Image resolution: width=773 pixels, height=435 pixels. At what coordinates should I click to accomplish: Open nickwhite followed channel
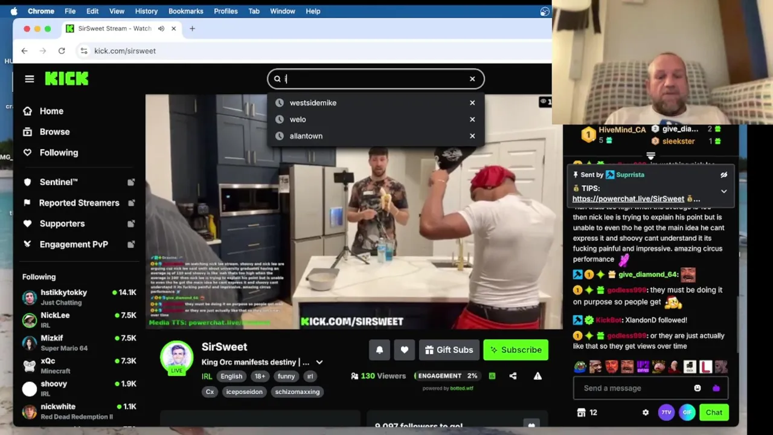(79, 411)
